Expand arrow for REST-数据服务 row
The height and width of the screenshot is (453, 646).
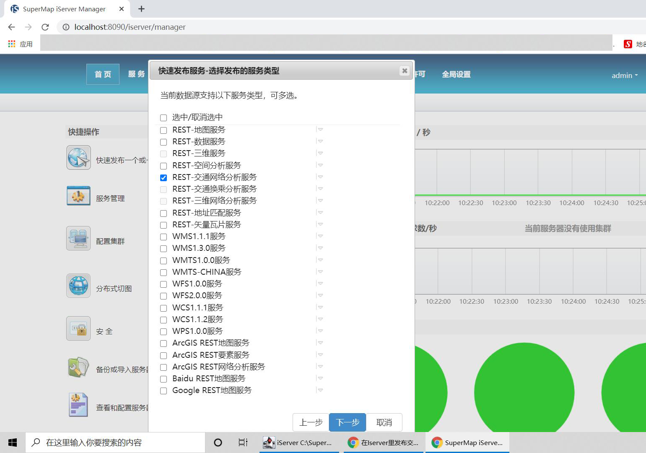point(320,141)
